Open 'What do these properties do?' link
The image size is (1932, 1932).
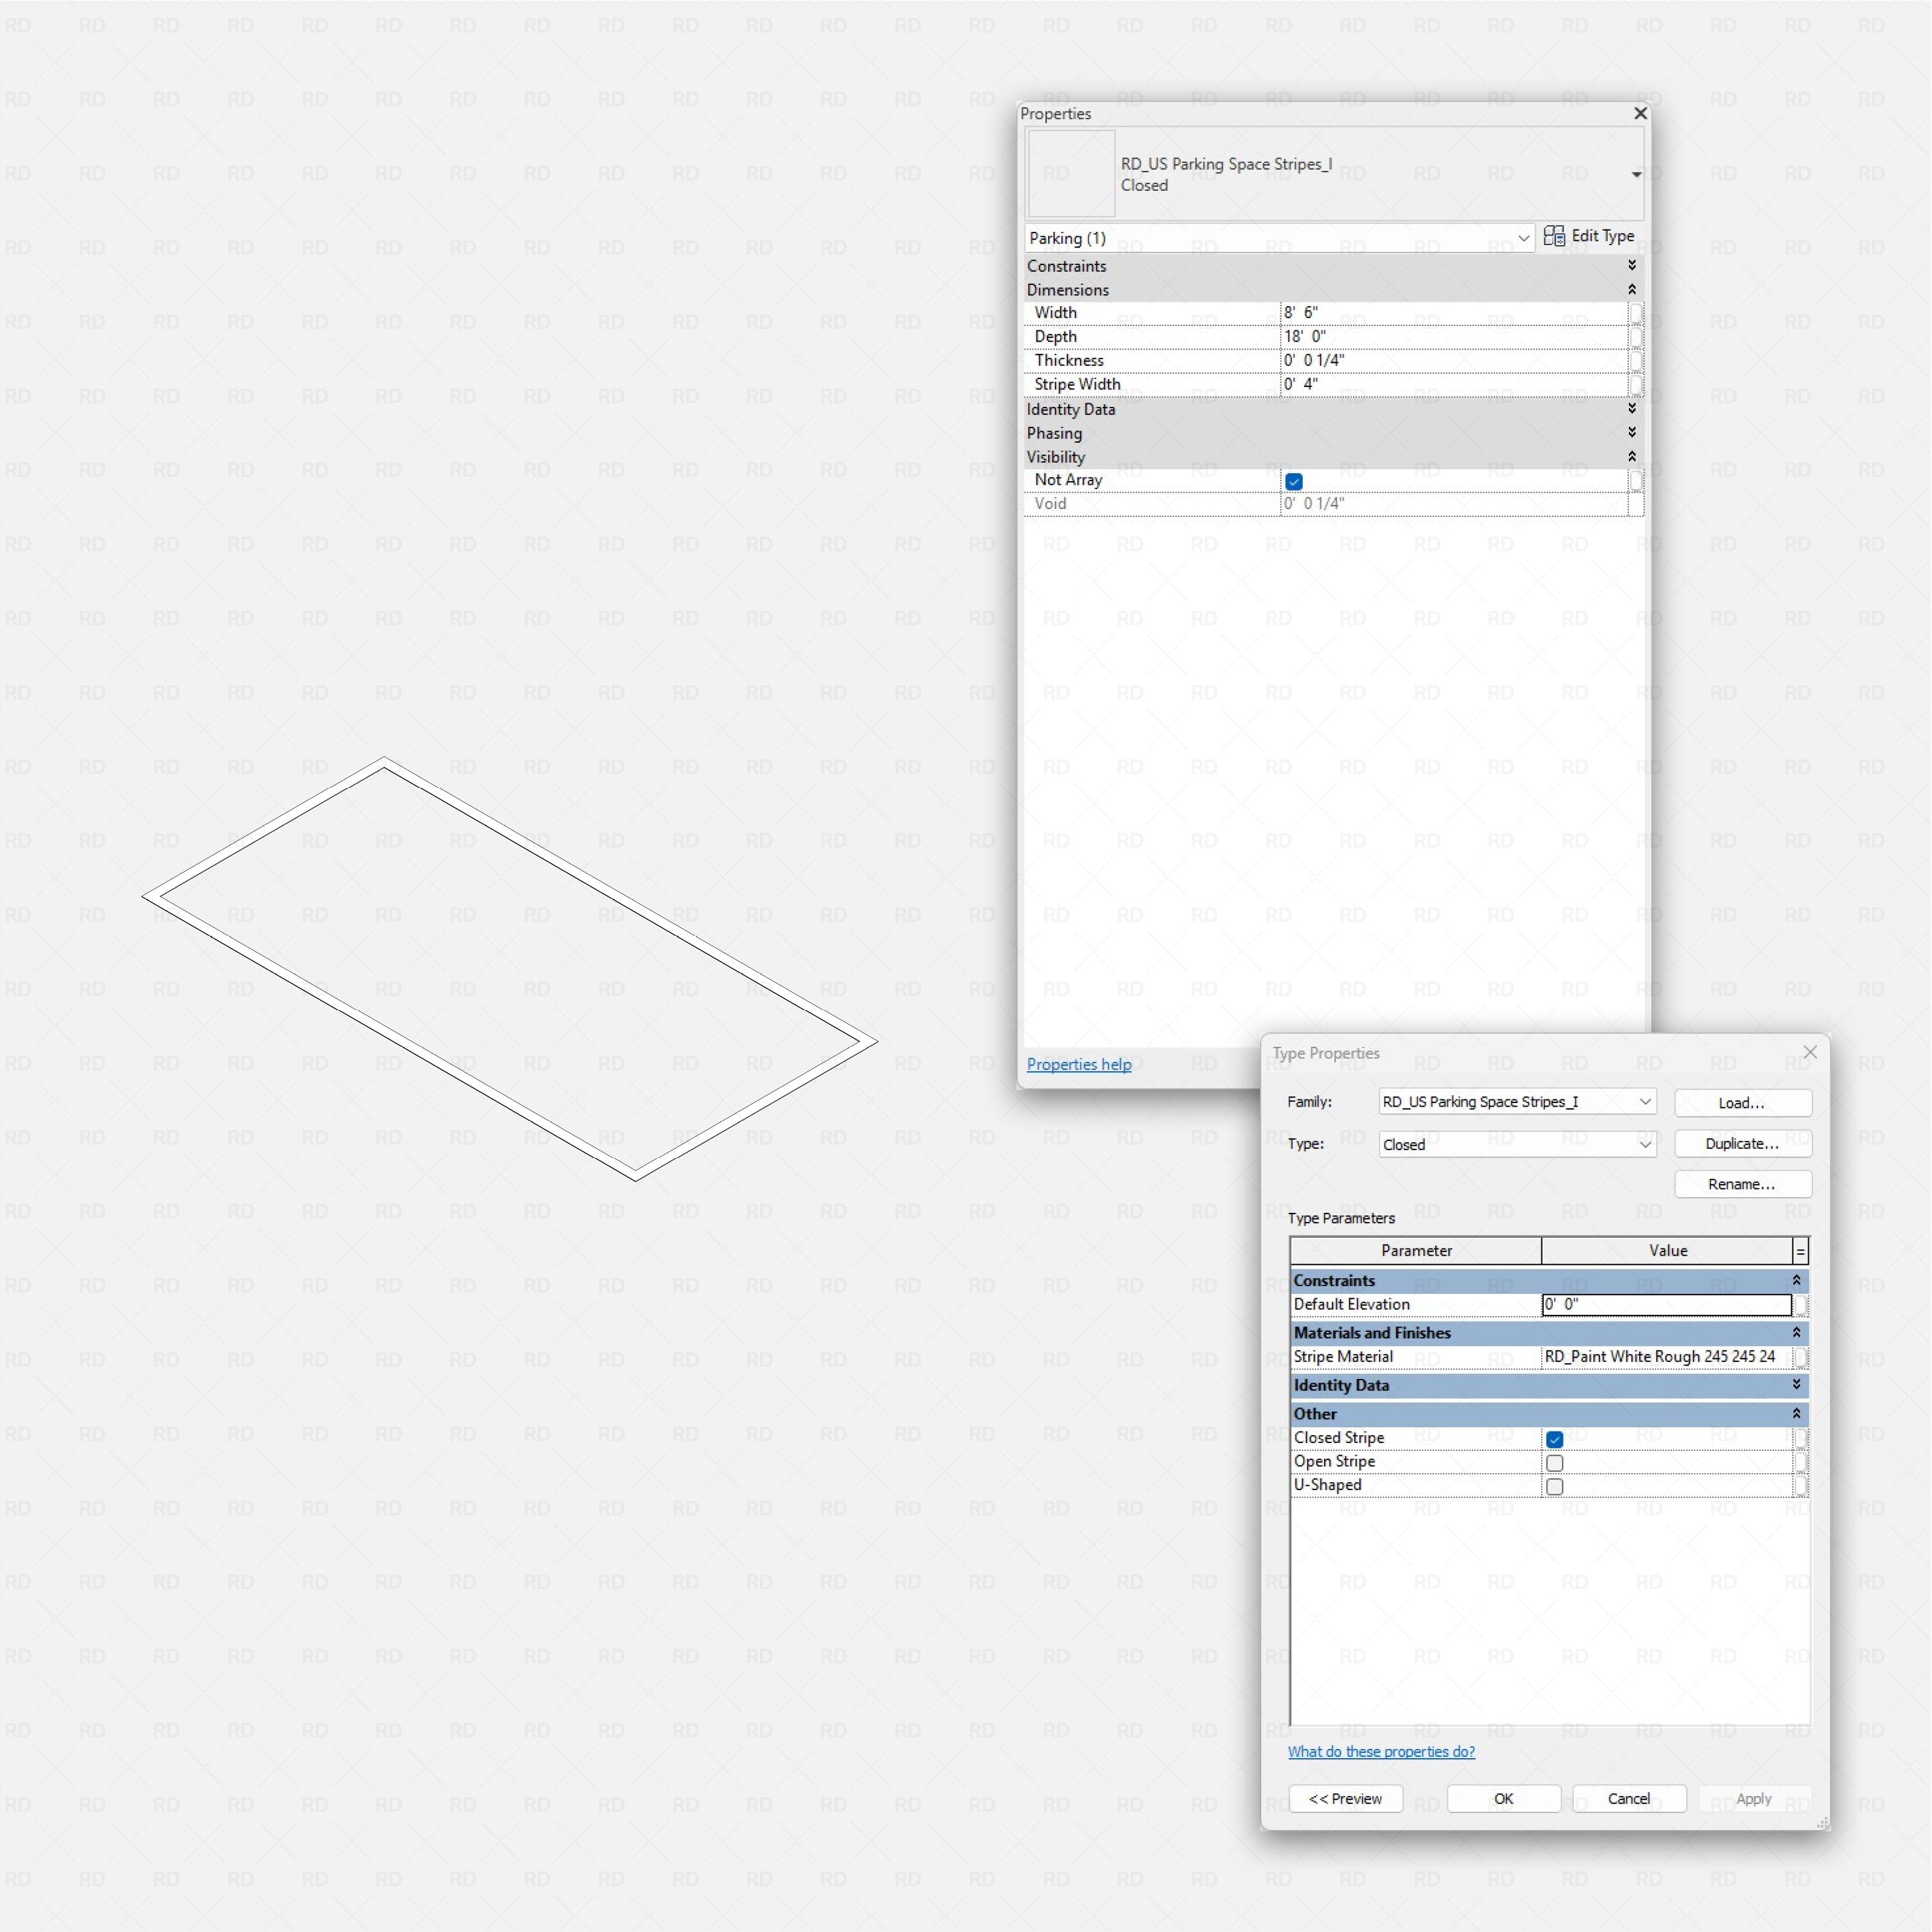1380,1751
